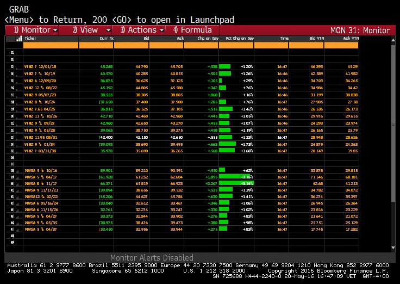Select the VENZ 11.95 08/31 ticker
Image resolution: width=400 pixels, height=284 pixels.
(41, 138)
